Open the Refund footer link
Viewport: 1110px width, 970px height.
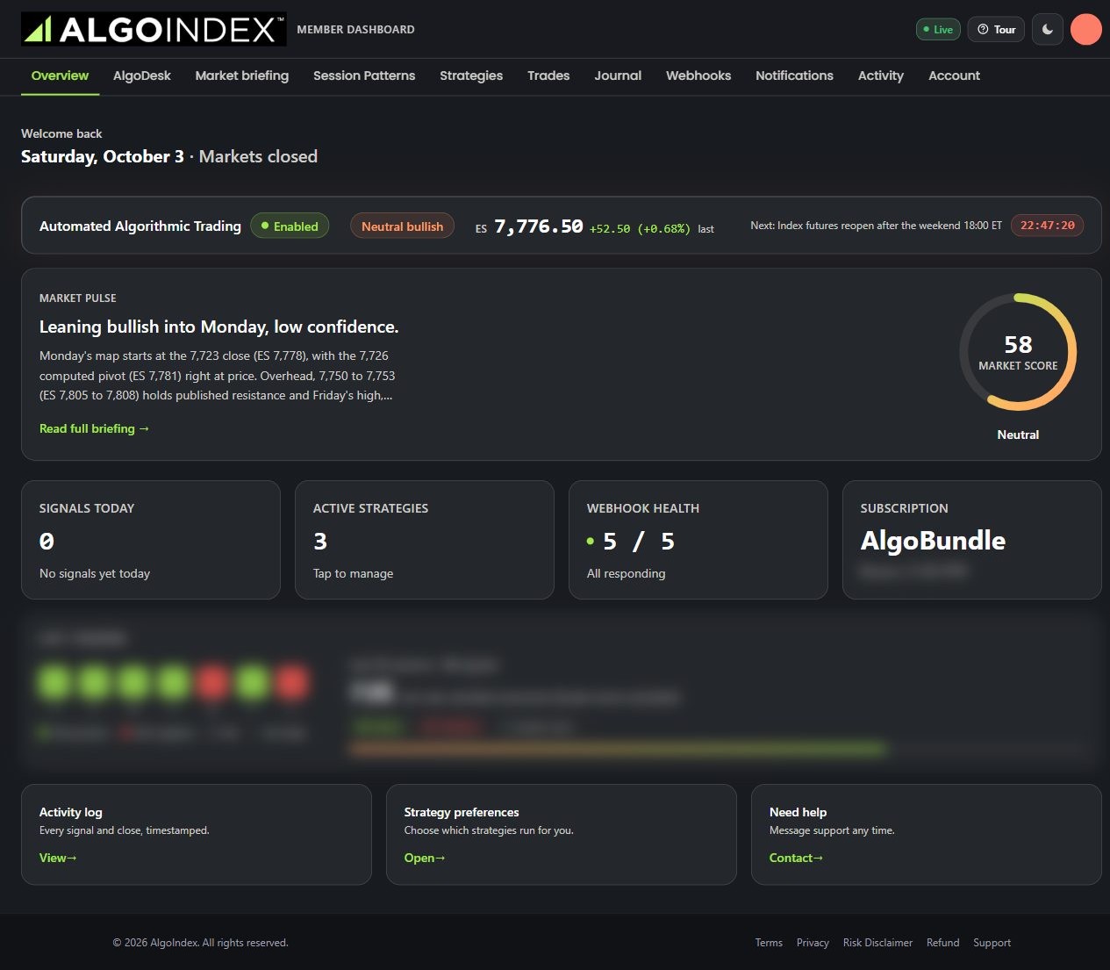(x=943, y=943)
